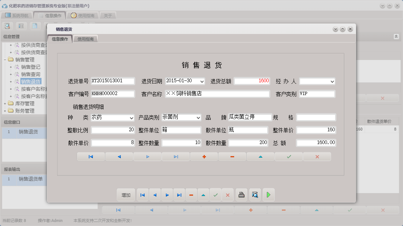Switch to the 使用指南 tab in the dialog
Viewport: 403px width, 226px height.
pyautogui.click(x=86, y=38)
